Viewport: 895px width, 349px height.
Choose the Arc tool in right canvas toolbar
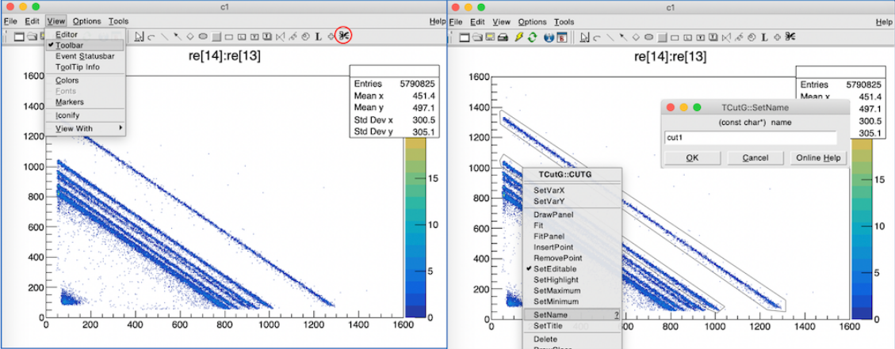(x=596, y=38)
